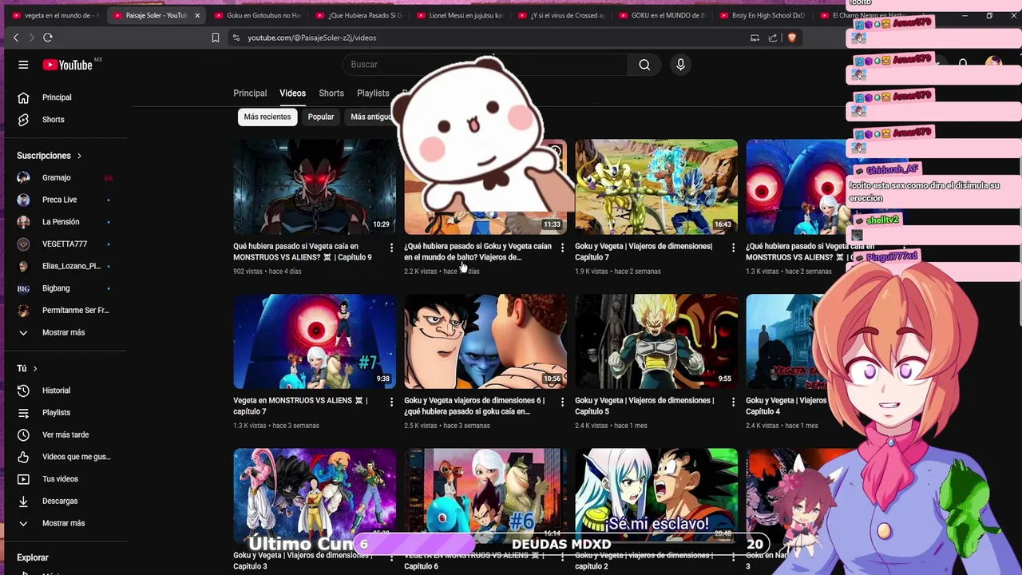Open Viajeros de dimensiones Capítulo 7 thumbnail
Image resolution: width=1022 pixels, height=575 pixels.
tap(656, 187)
